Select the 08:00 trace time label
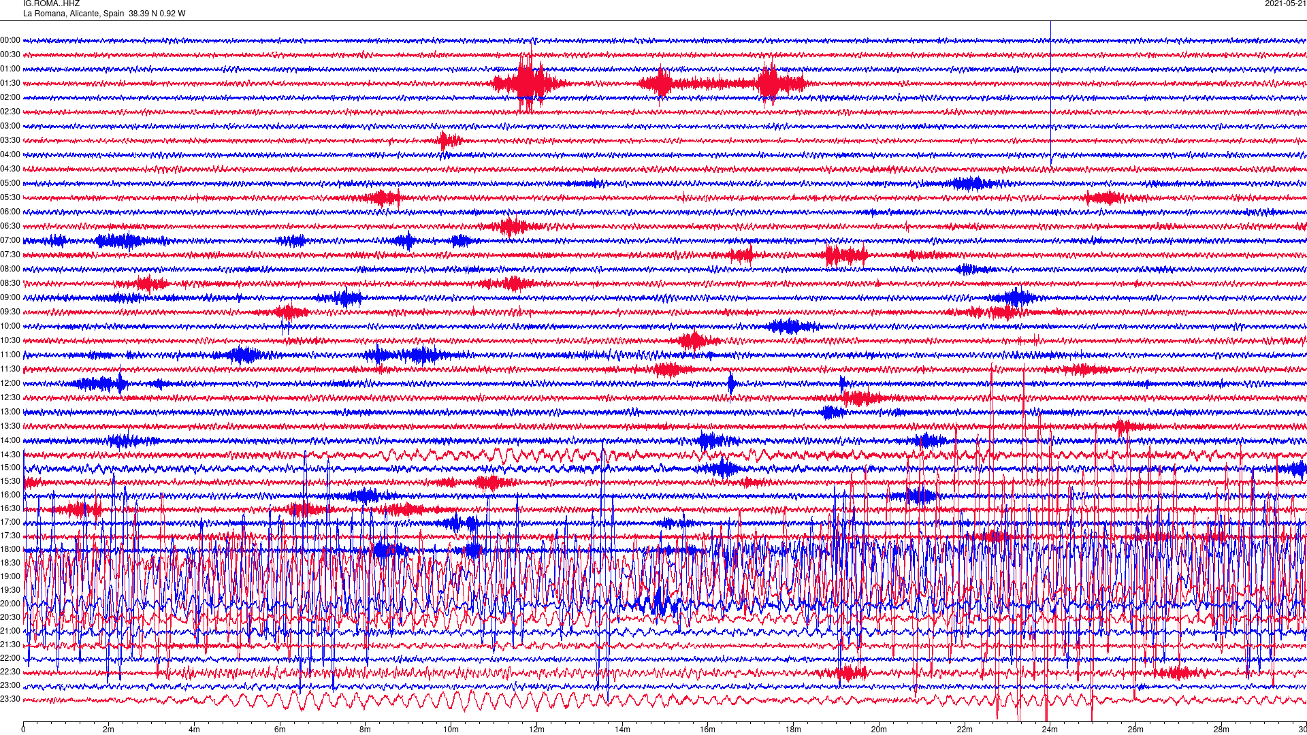1307x735 pixels. [x=10, y=269]
